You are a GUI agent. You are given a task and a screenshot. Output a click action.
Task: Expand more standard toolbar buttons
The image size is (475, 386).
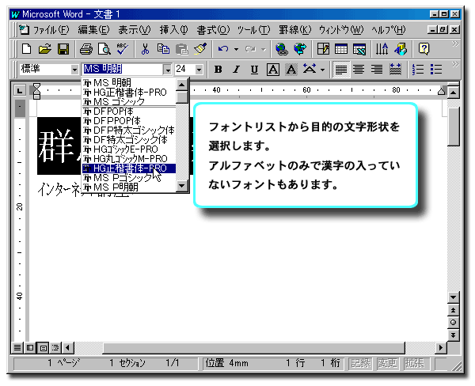point(454,44)
